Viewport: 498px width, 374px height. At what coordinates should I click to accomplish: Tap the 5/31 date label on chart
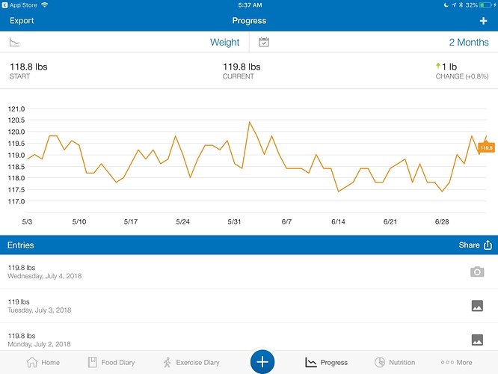pyautogui.click(x=234, y=222)
